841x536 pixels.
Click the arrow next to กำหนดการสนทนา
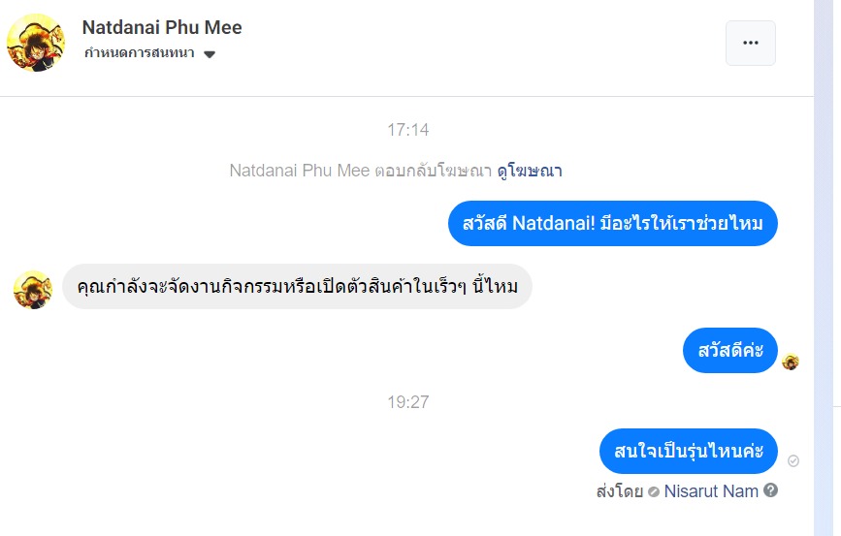tap(210, 54)
